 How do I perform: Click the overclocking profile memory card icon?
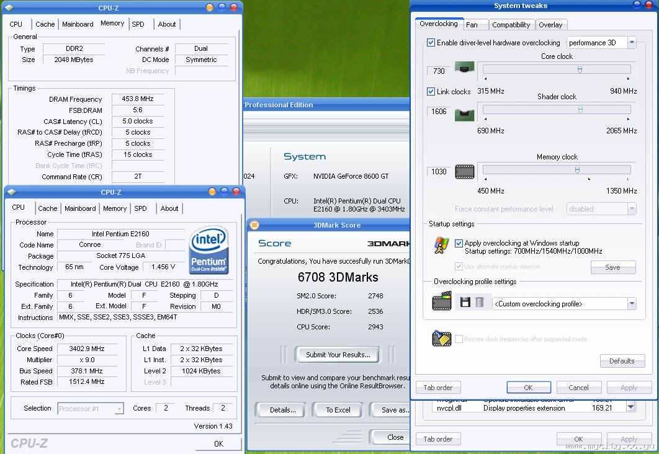pyautogui.click(x=441, y=301)
